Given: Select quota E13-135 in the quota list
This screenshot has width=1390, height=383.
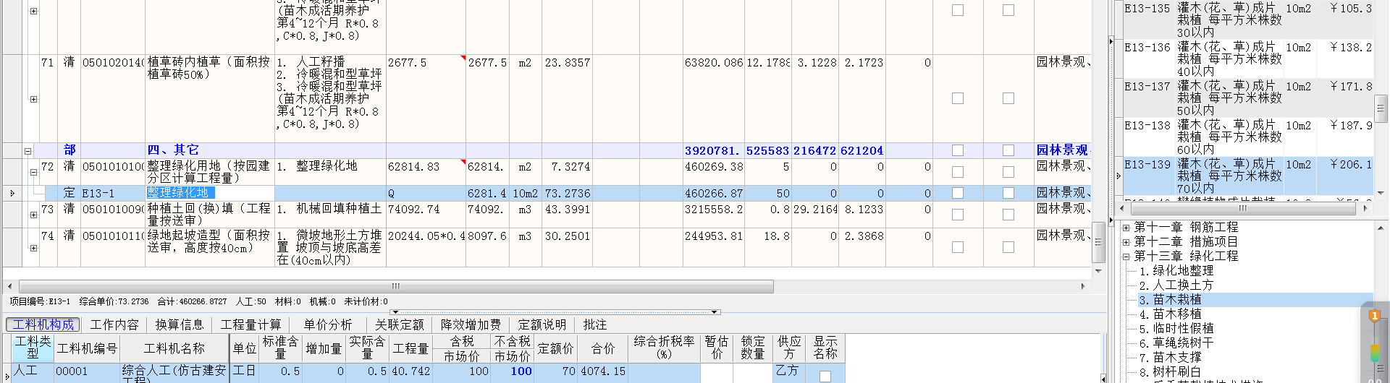Looking at the screenshot, I should point(1248,20).
